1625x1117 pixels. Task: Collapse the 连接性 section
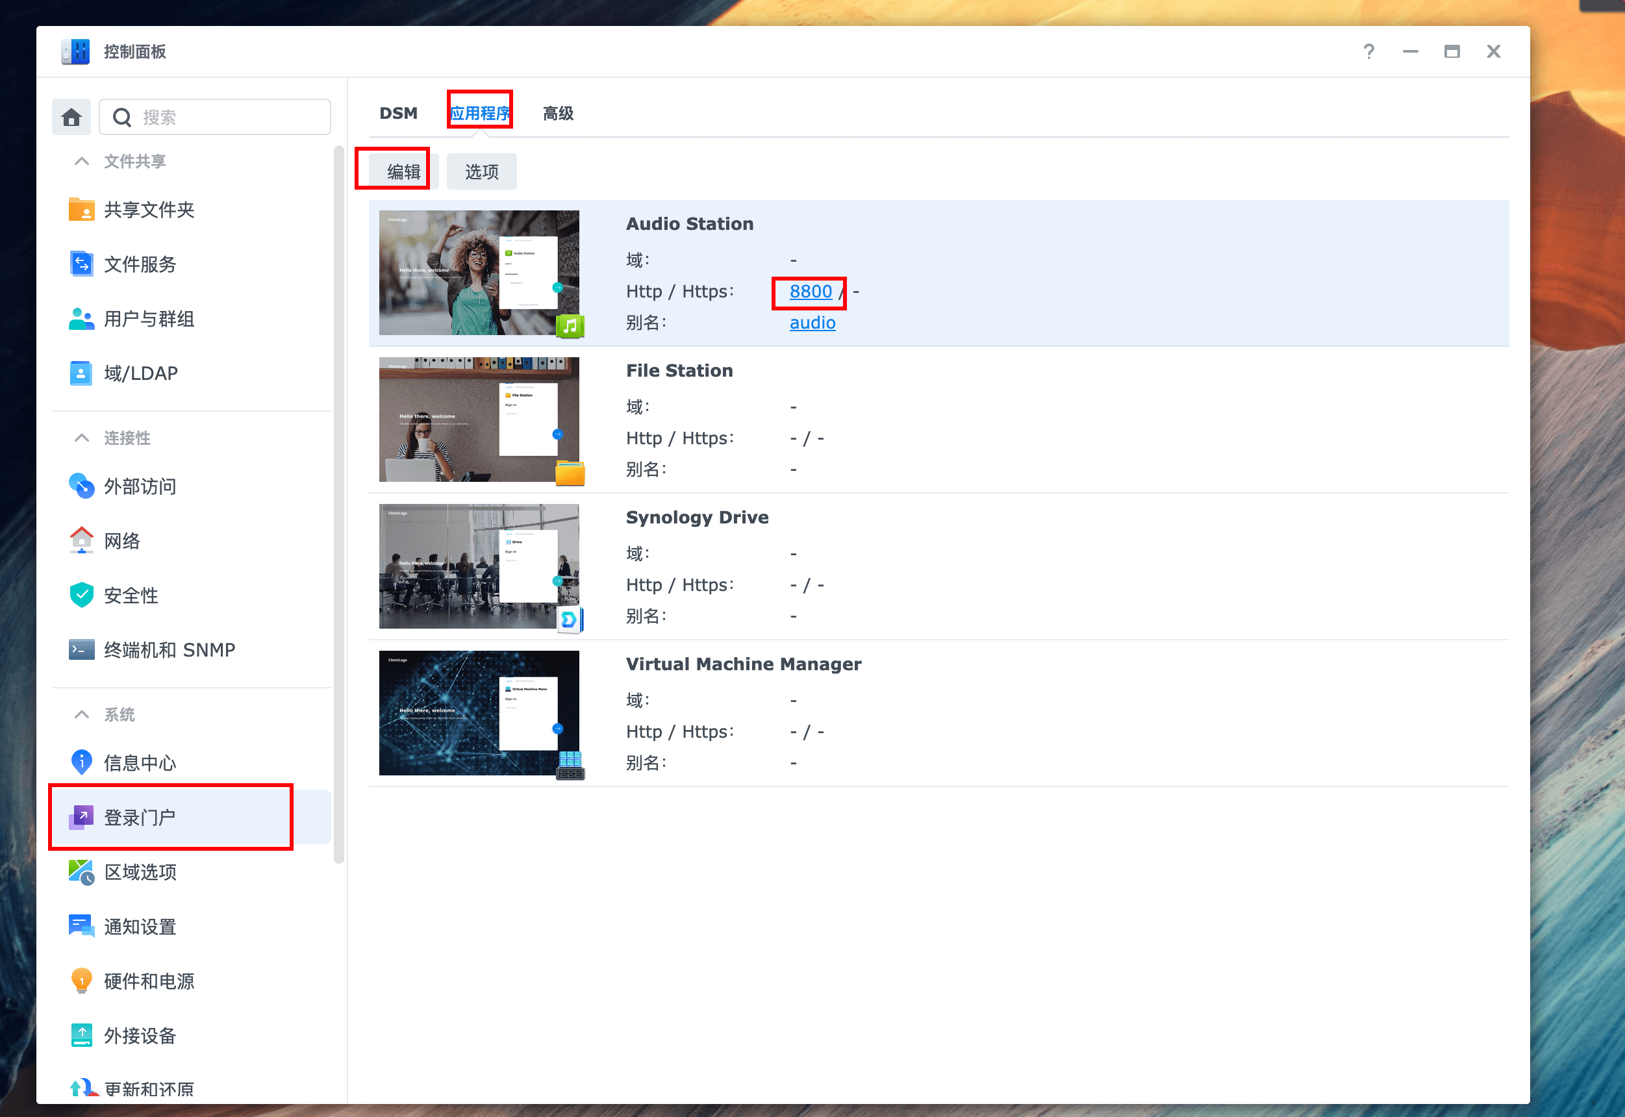[82, 438]
